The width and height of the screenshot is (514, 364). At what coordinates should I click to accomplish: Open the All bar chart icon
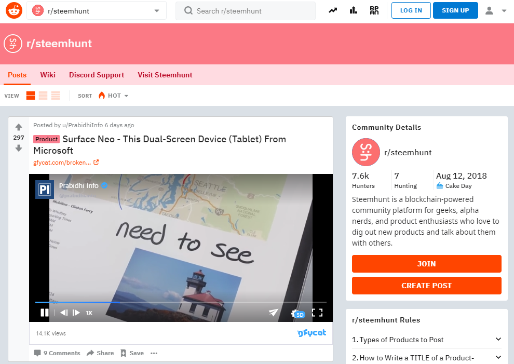coord(354,10)
